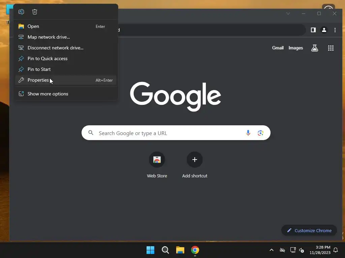Expand Chrome tab search chevron
This screenshot has height=258, width=345.
(x=288, y=13)
